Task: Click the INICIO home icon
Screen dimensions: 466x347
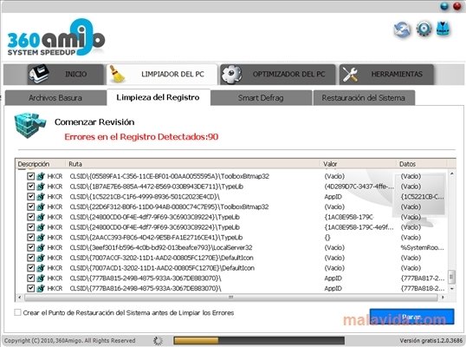Action: (x=39, y=74)
